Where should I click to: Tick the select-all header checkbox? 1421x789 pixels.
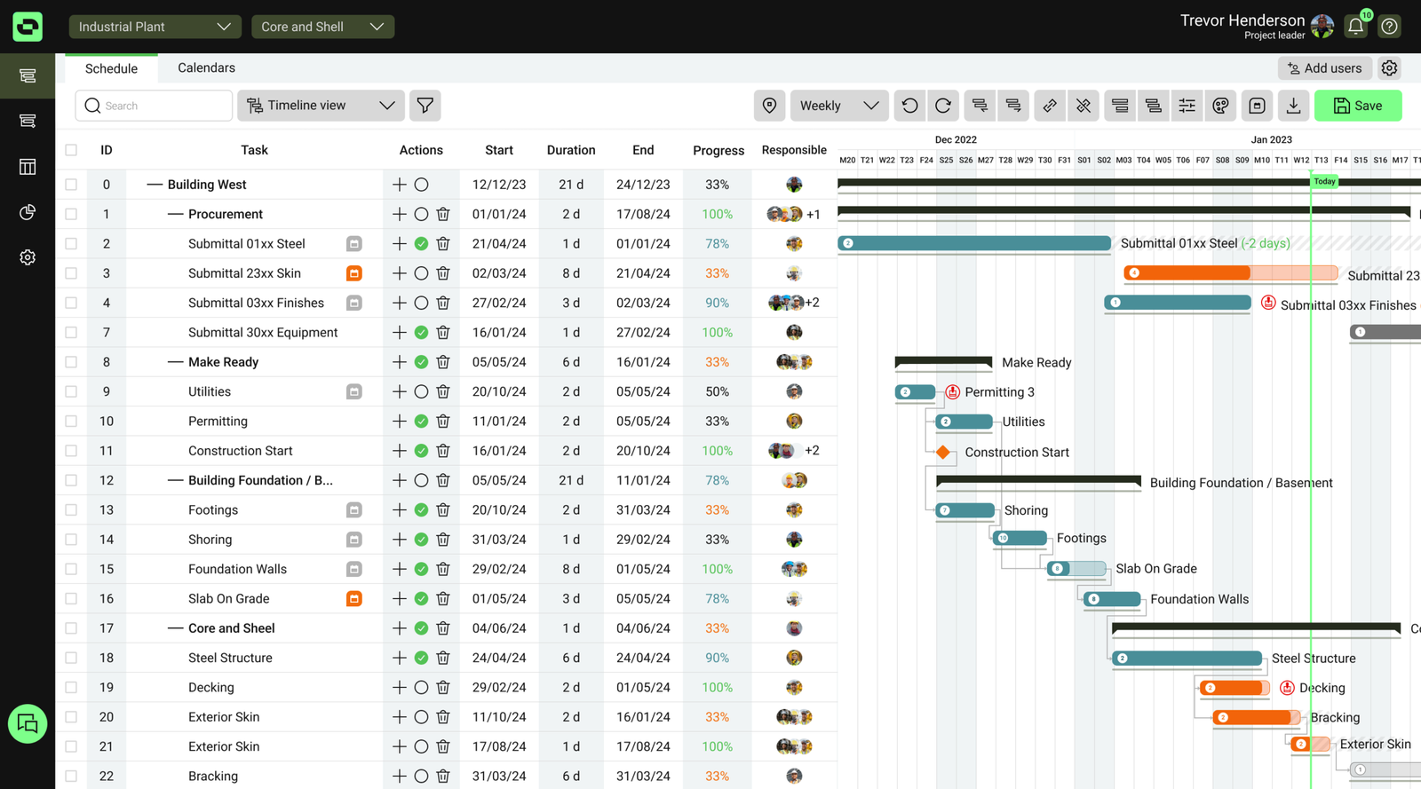tap(71, 150)
